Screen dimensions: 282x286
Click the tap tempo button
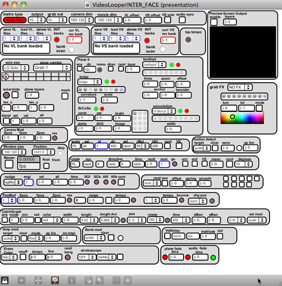[188, 39]
